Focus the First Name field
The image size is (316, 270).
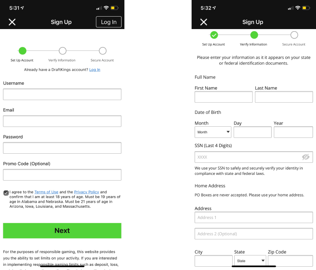[x=224, y=97]
